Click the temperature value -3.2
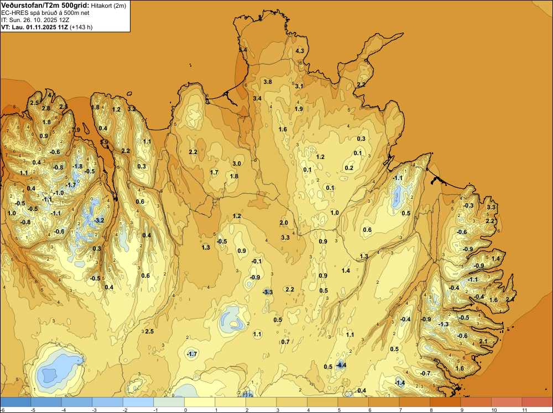The image size is (553, 413). click(x=99, y=220)
